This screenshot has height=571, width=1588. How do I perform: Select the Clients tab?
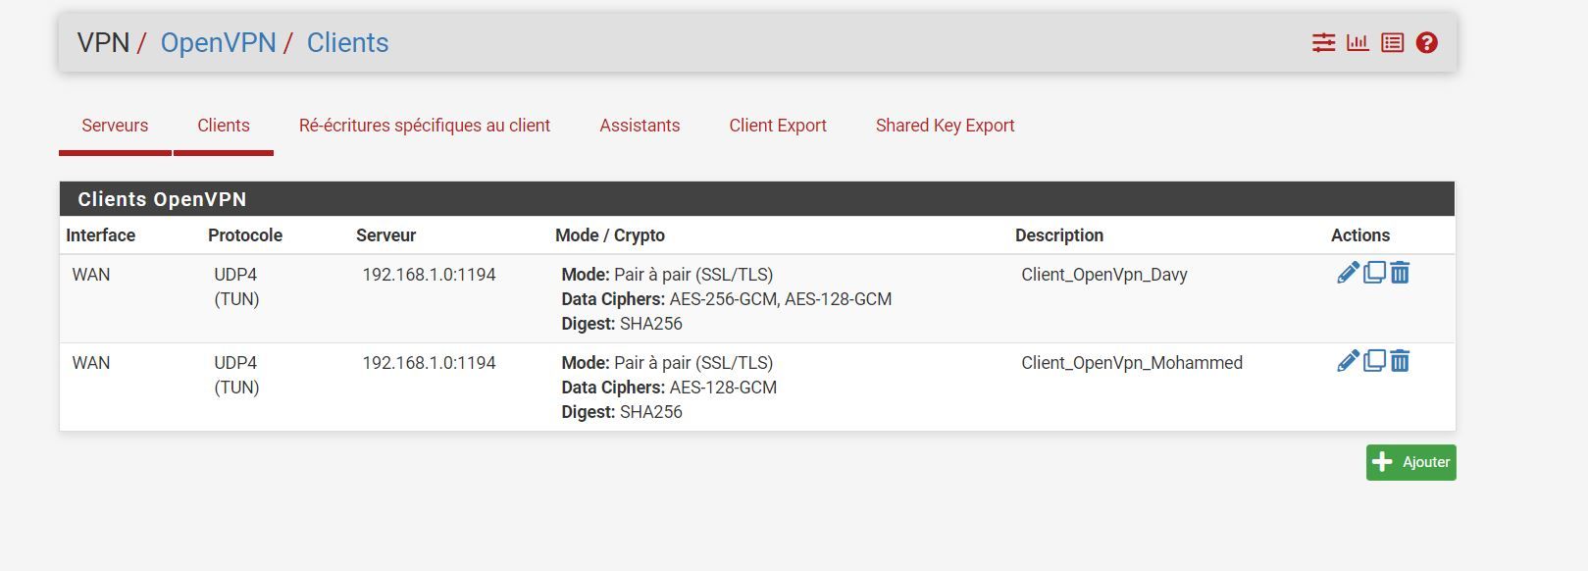224,126
